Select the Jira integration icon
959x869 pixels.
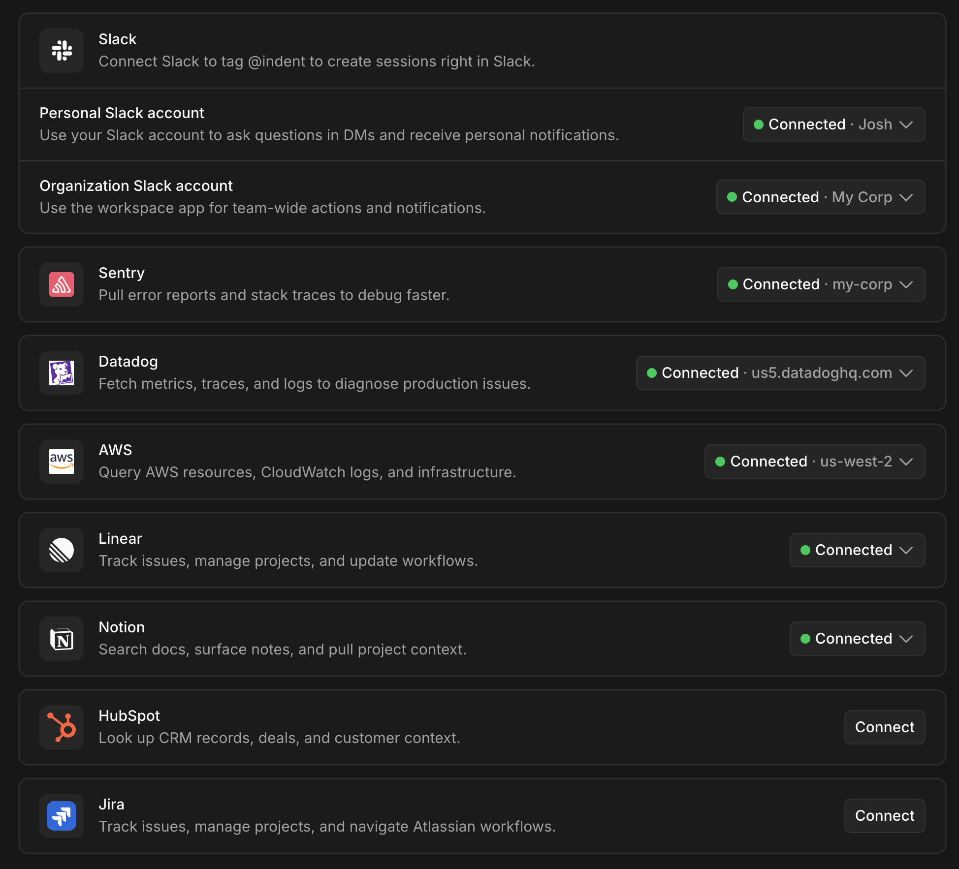point(61,816)
